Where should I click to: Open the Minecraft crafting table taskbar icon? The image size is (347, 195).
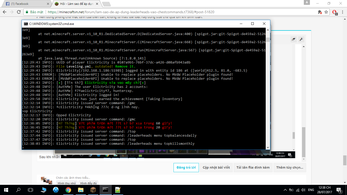click(93, 190)
